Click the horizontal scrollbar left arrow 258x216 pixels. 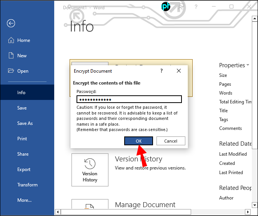(58, 212)
